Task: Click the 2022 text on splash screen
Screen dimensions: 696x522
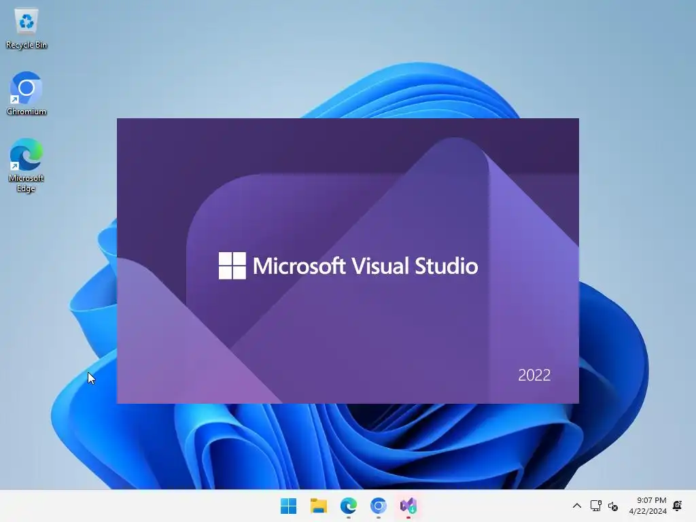Action: pyautogui.click(x=534, y=375)
